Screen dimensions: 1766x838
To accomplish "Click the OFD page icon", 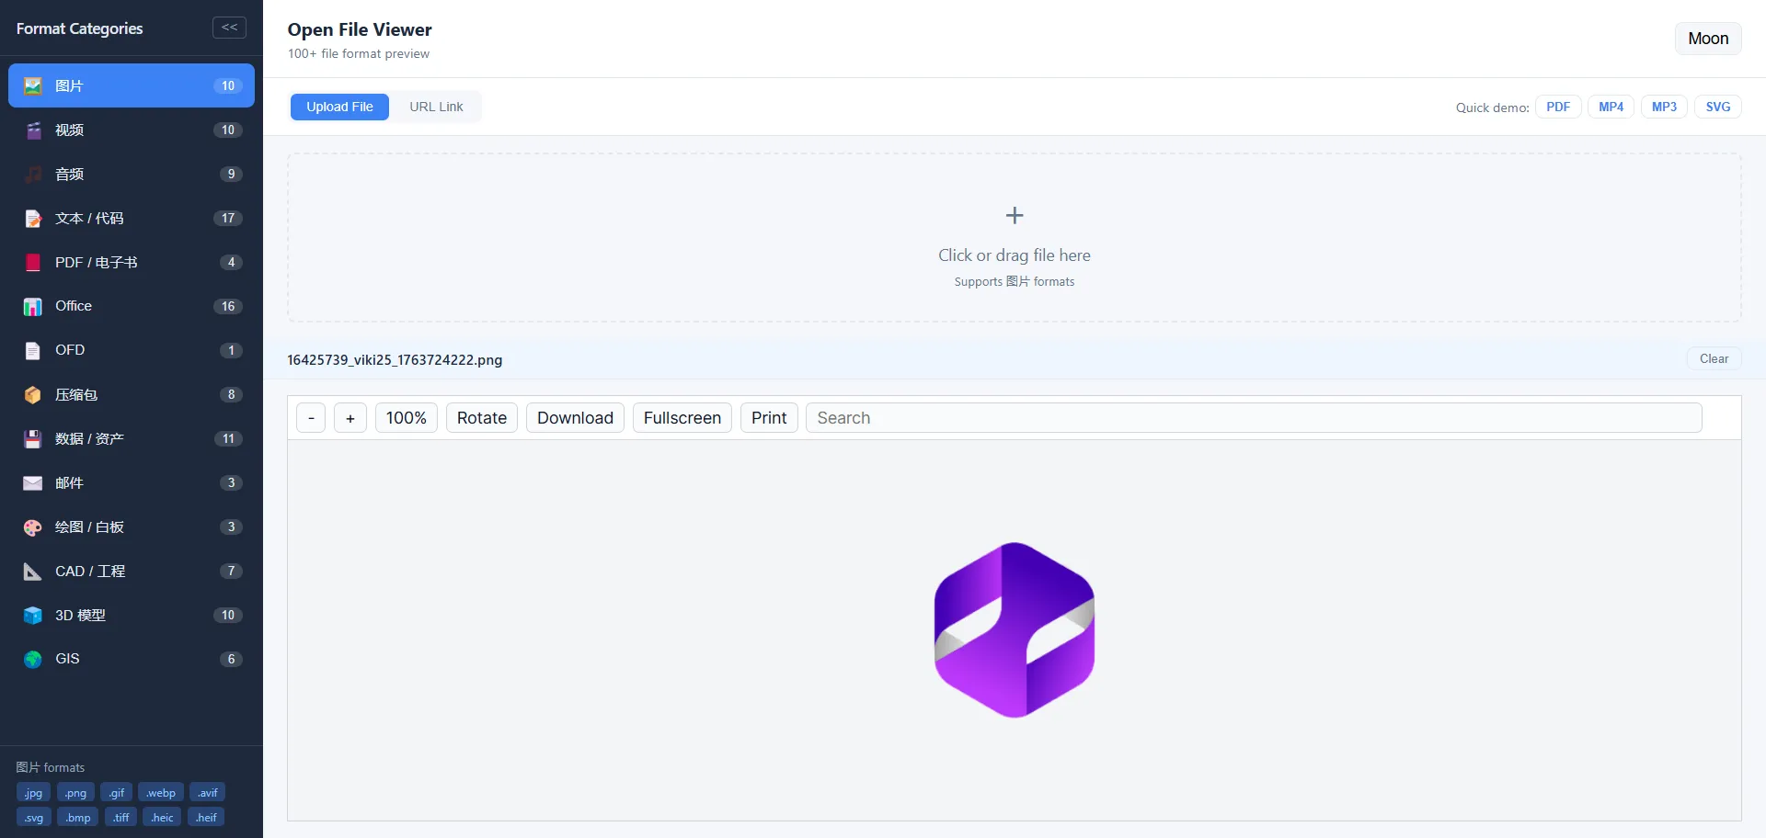I will tap(33, 350).
